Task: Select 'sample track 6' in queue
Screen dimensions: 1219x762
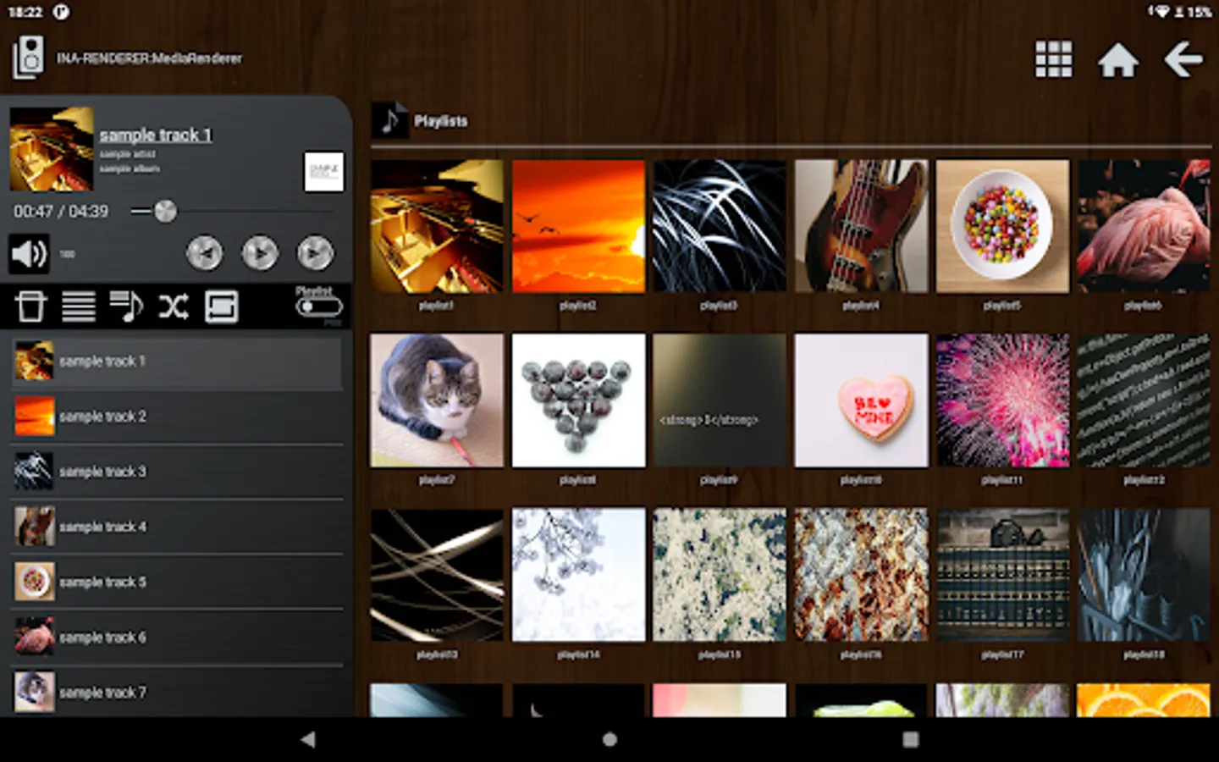Action: pyautogui.click(x=177, y=638)
